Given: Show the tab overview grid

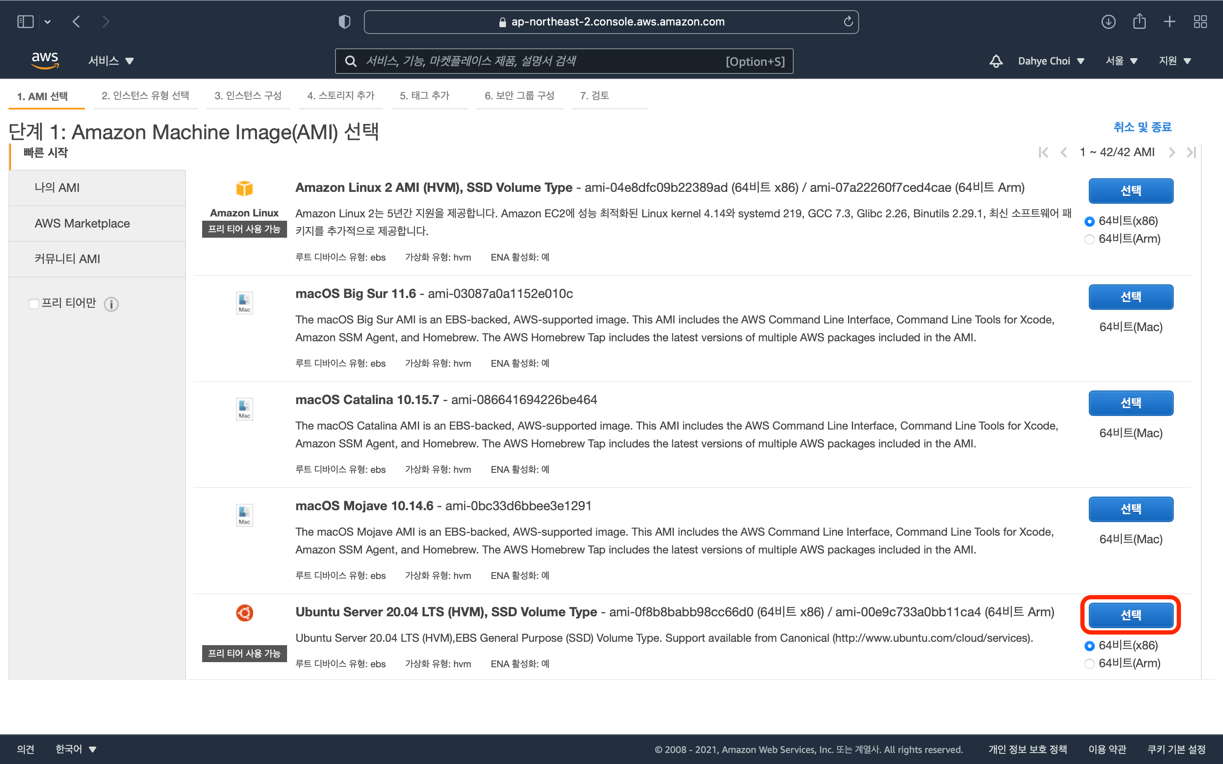Looking at the screenshot, I should (1200, 22).
